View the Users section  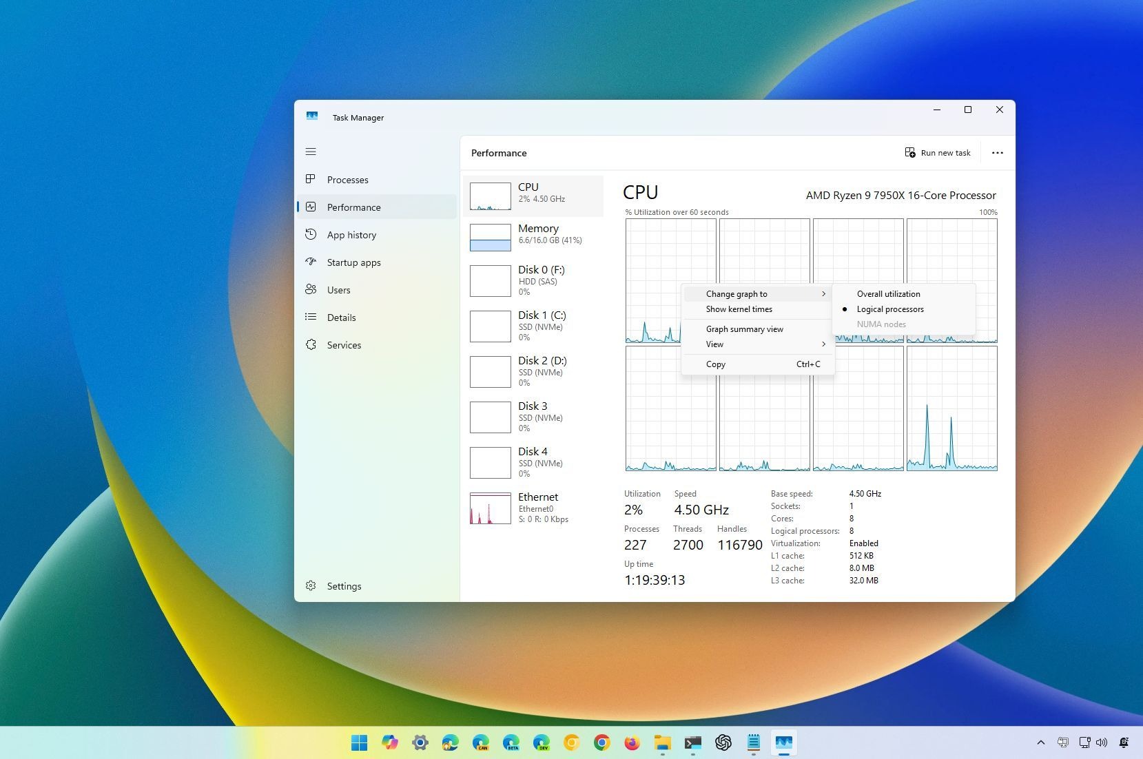(x=338, y=289)
